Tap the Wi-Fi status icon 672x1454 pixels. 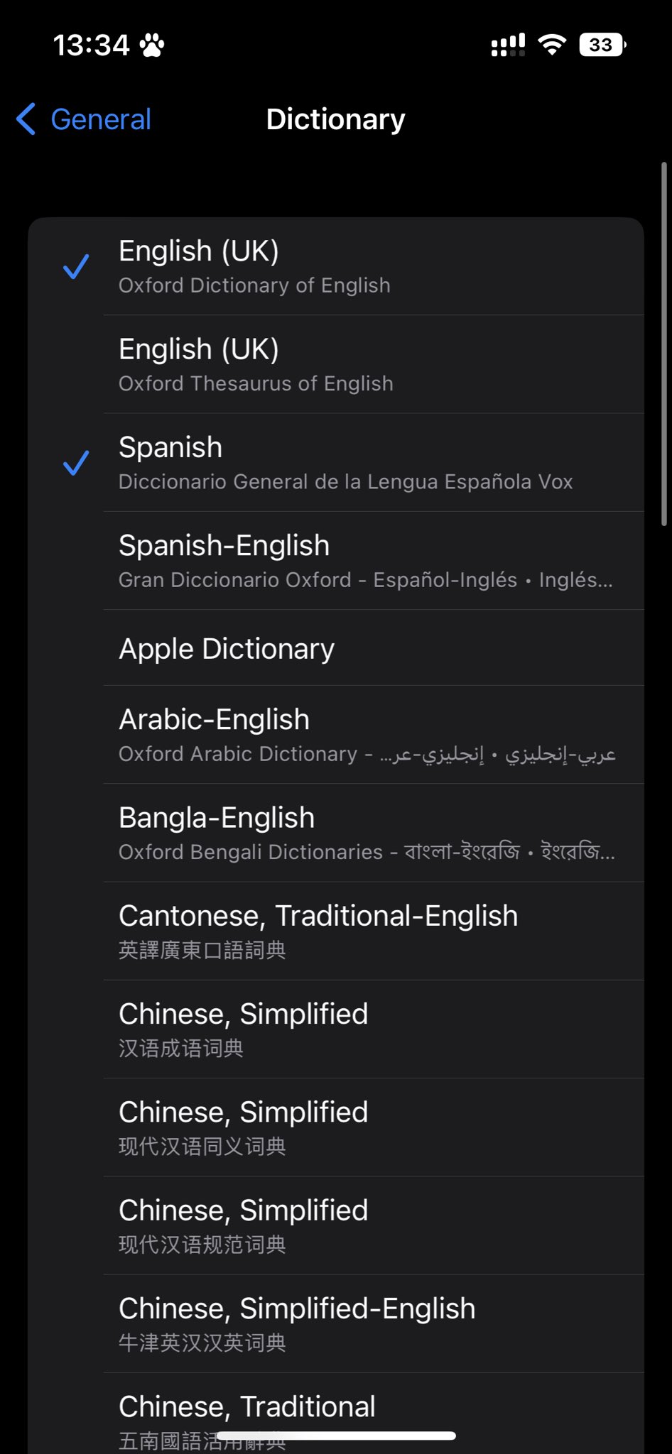tap(552, 45)
